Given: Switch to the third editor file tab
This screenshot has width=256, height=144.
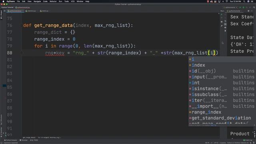Looking at the screenshot, I should pos(44,11).
